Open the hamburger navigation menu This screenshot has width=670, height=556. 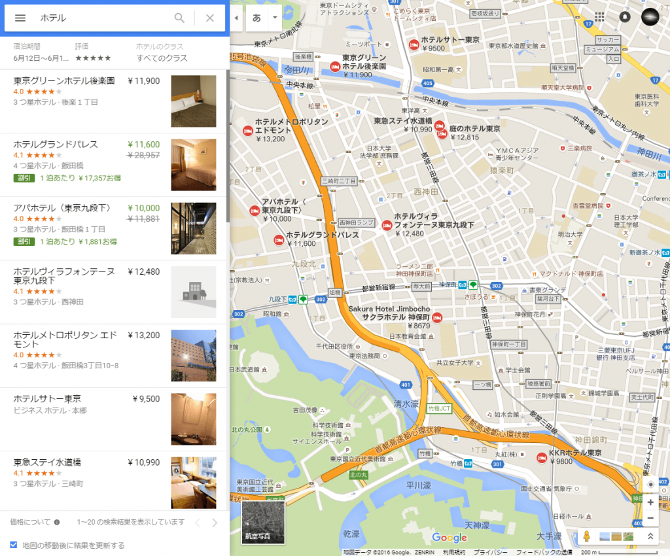[20, 18]
